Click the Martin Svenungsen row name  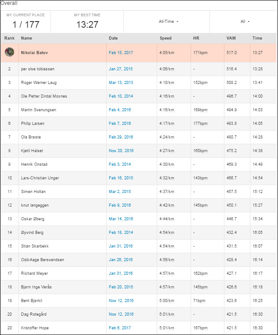[39, 110]
